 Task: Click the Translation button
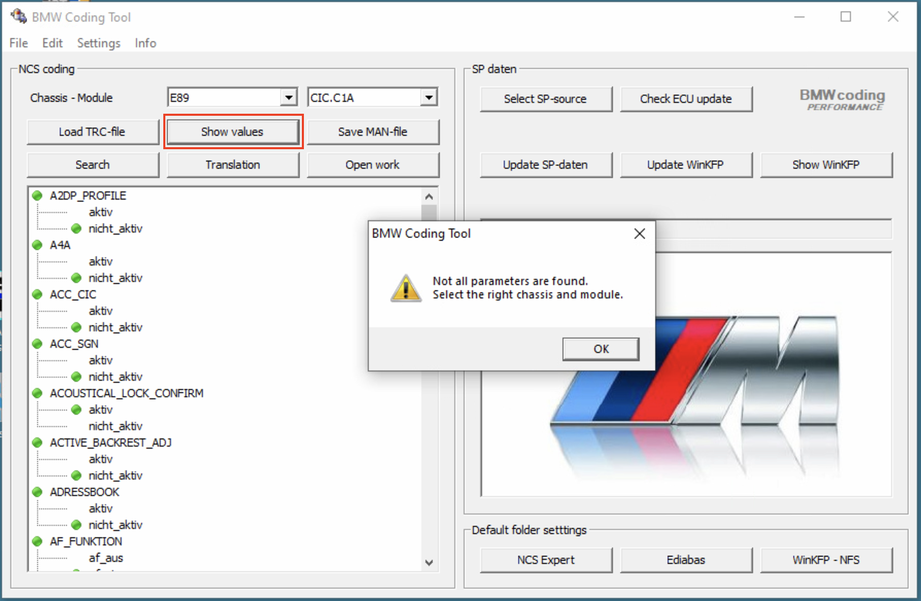(x=233, y=165)
